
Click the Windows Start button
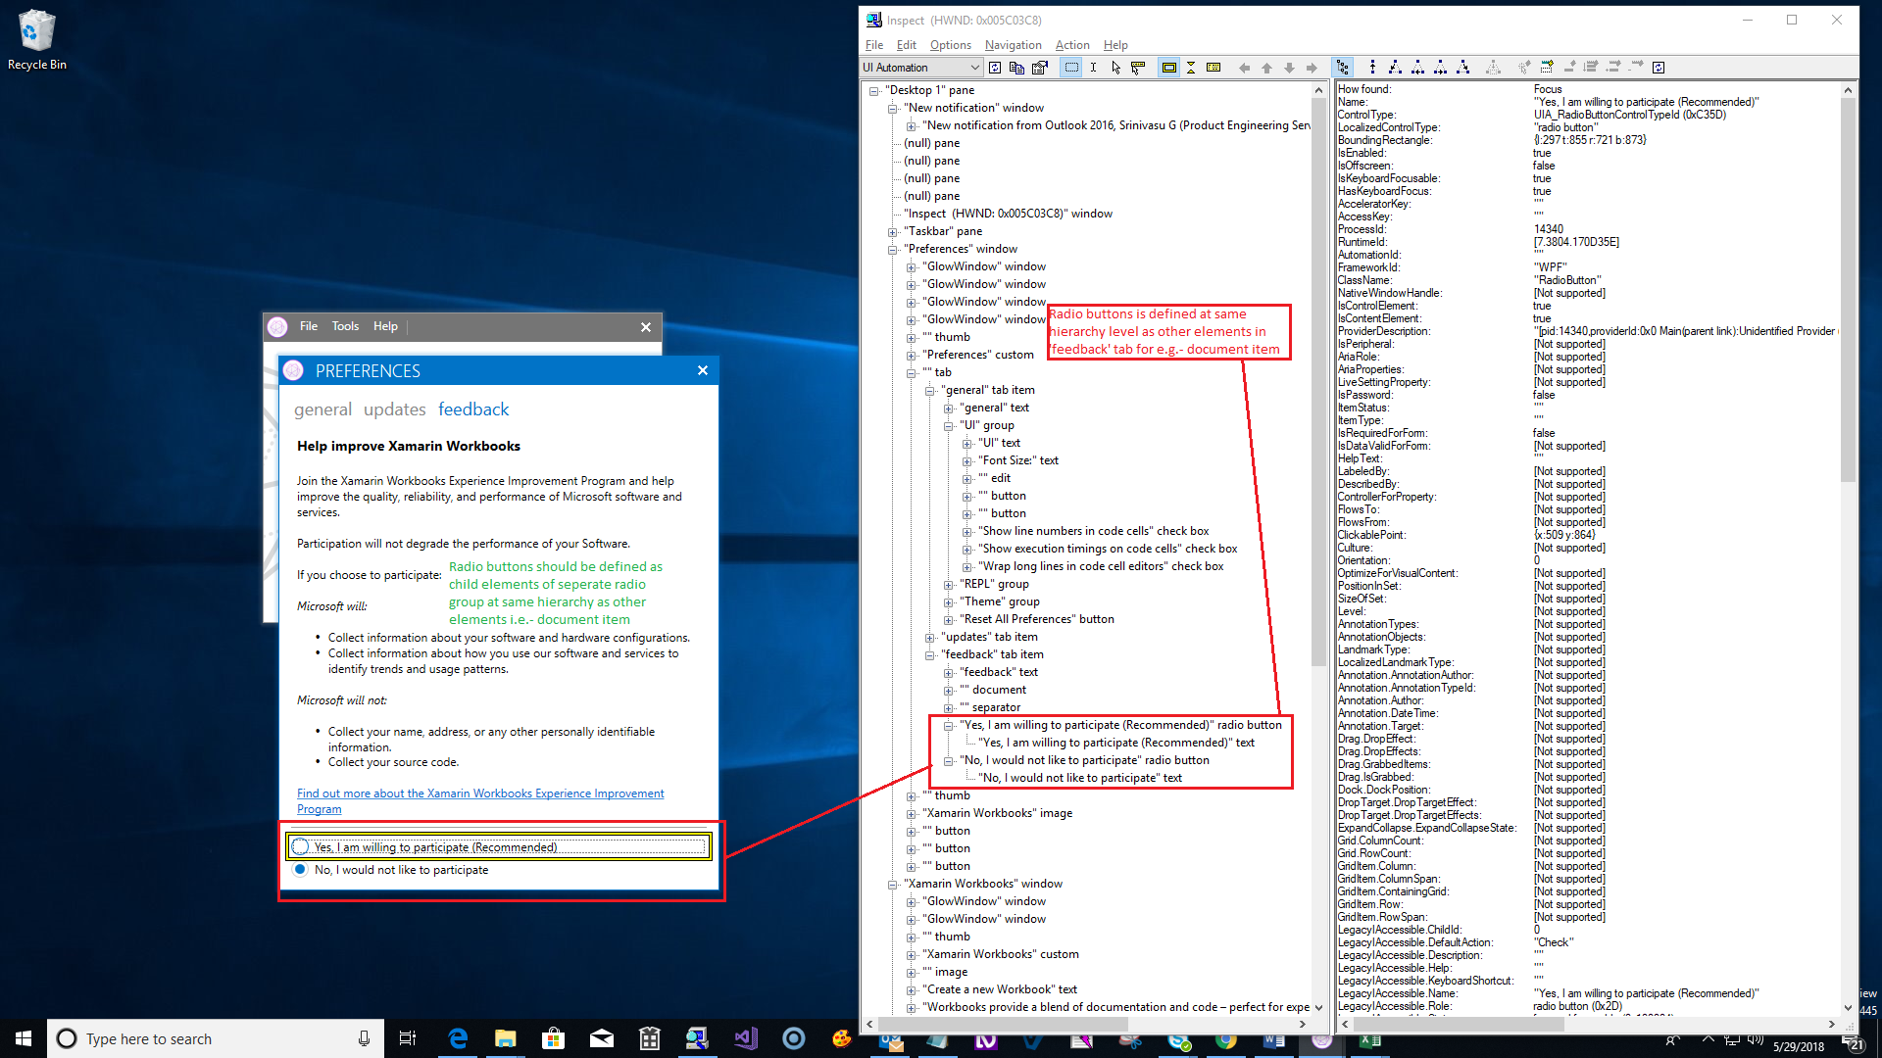click(x=24, y=1038)
